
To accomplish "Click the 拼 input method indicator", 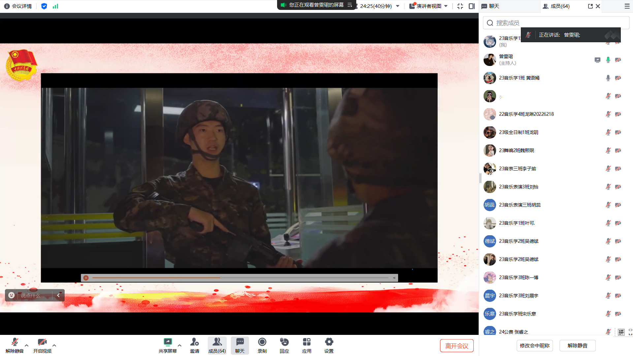I will click(621, 332).
